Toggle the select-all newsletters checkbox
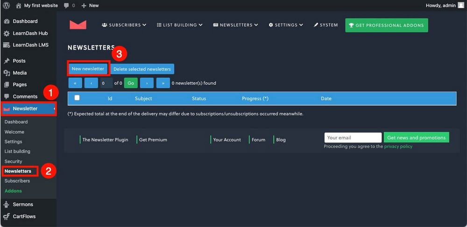467x227 pixels. [77, 98]
